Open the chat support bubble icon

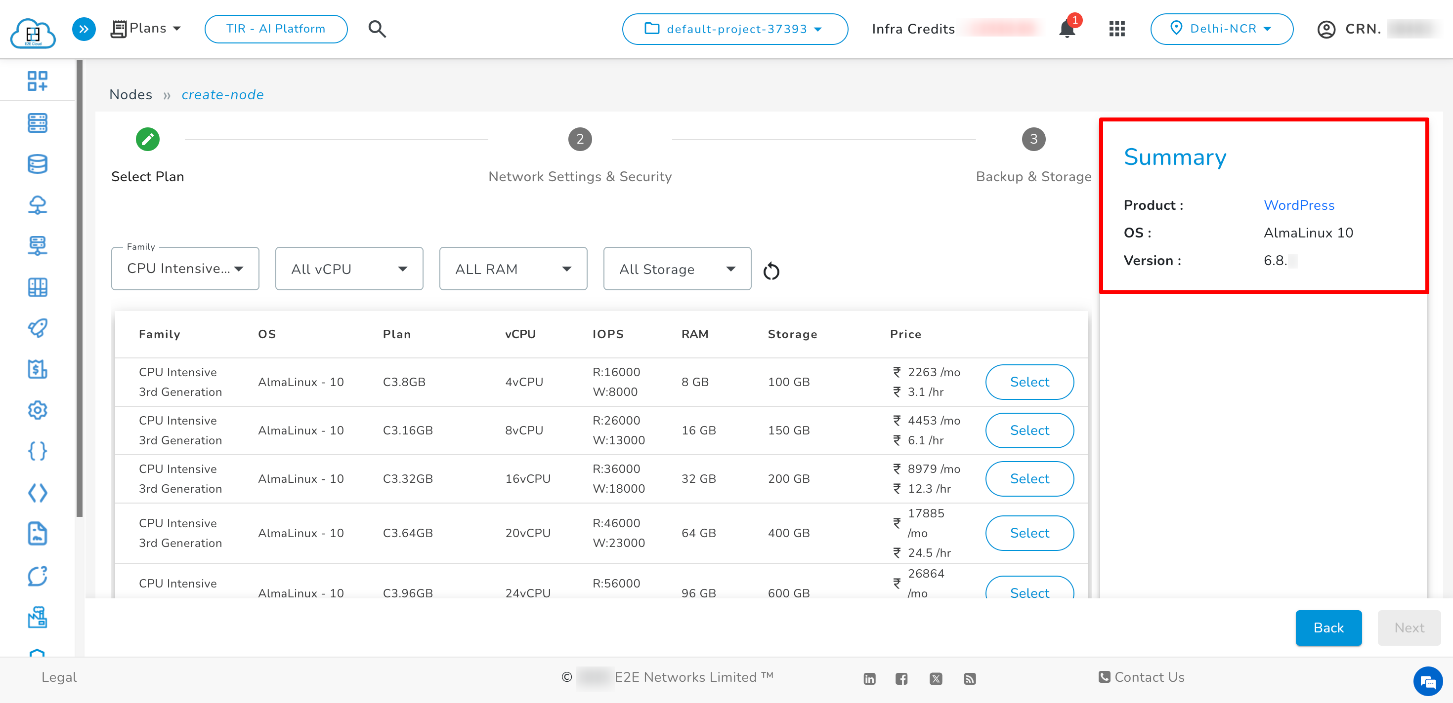1428,682
